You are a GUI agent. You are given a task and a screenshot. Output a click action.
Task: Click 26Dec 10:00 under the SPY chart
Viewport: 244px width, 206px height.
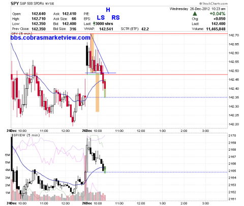click(92, 131)
